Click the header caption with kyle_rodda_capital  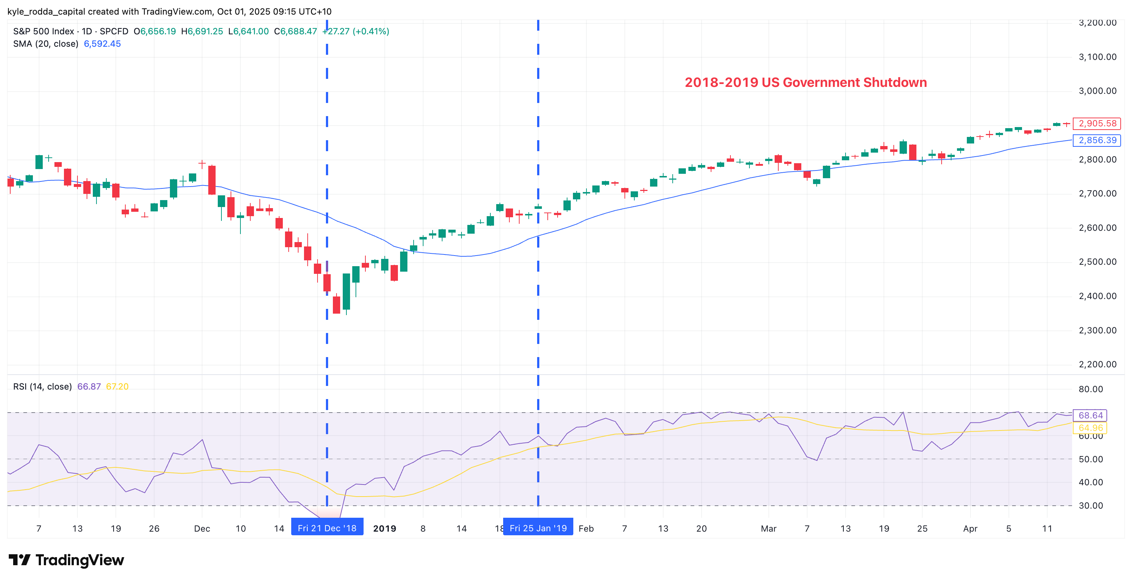coord(169,11)
